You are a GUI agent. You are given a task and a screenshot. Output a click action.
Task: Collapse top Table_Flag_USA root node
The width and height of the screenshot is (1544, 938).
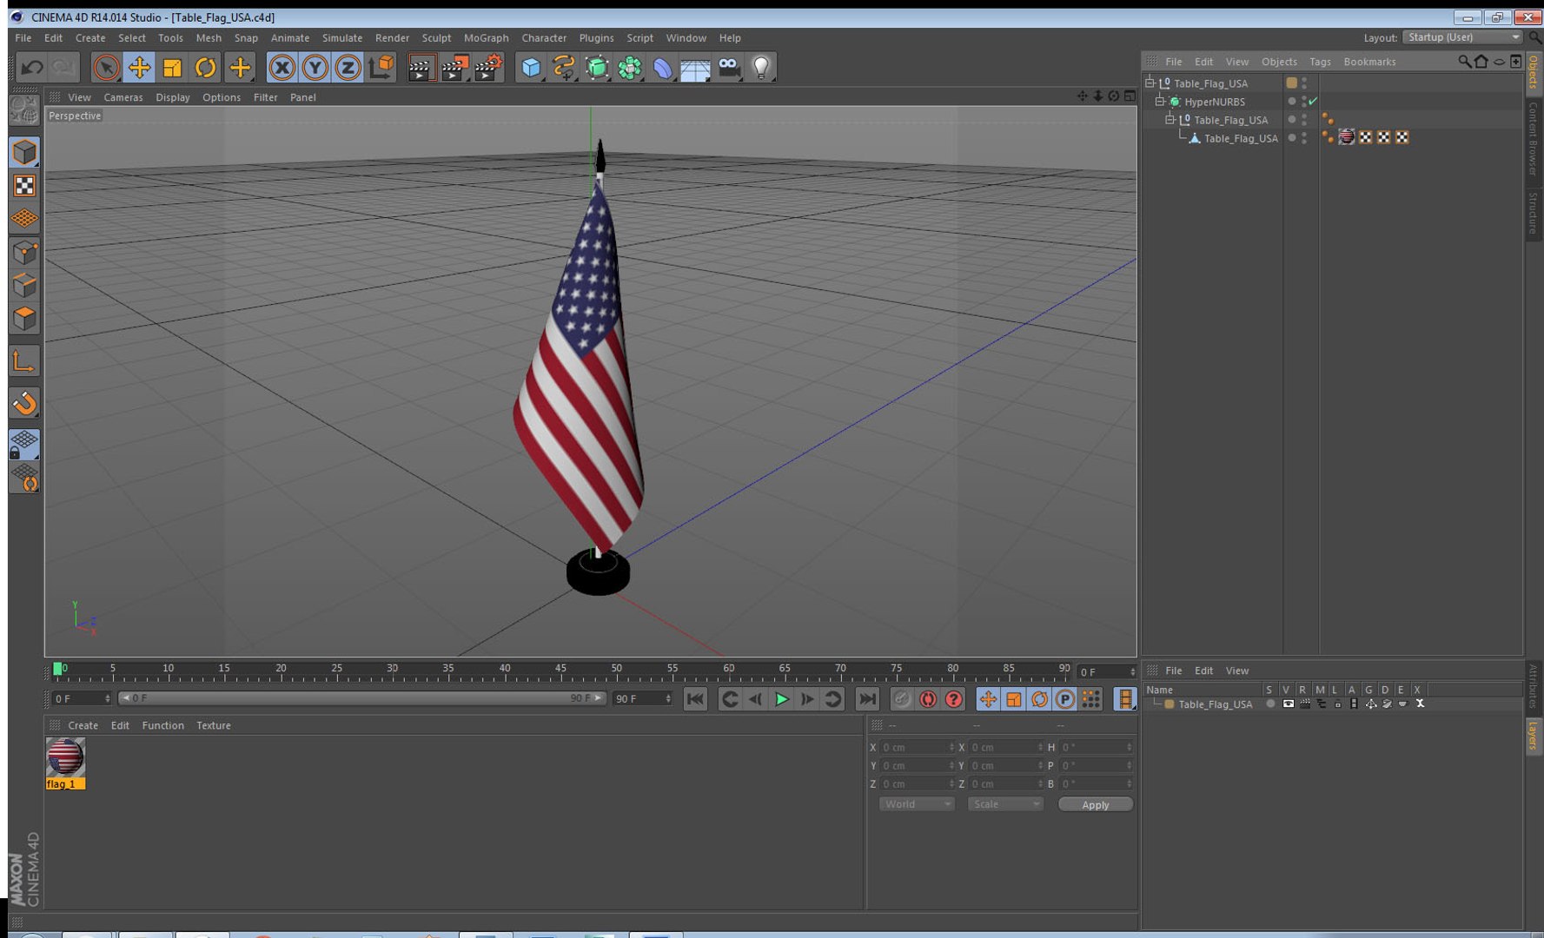1150,83
